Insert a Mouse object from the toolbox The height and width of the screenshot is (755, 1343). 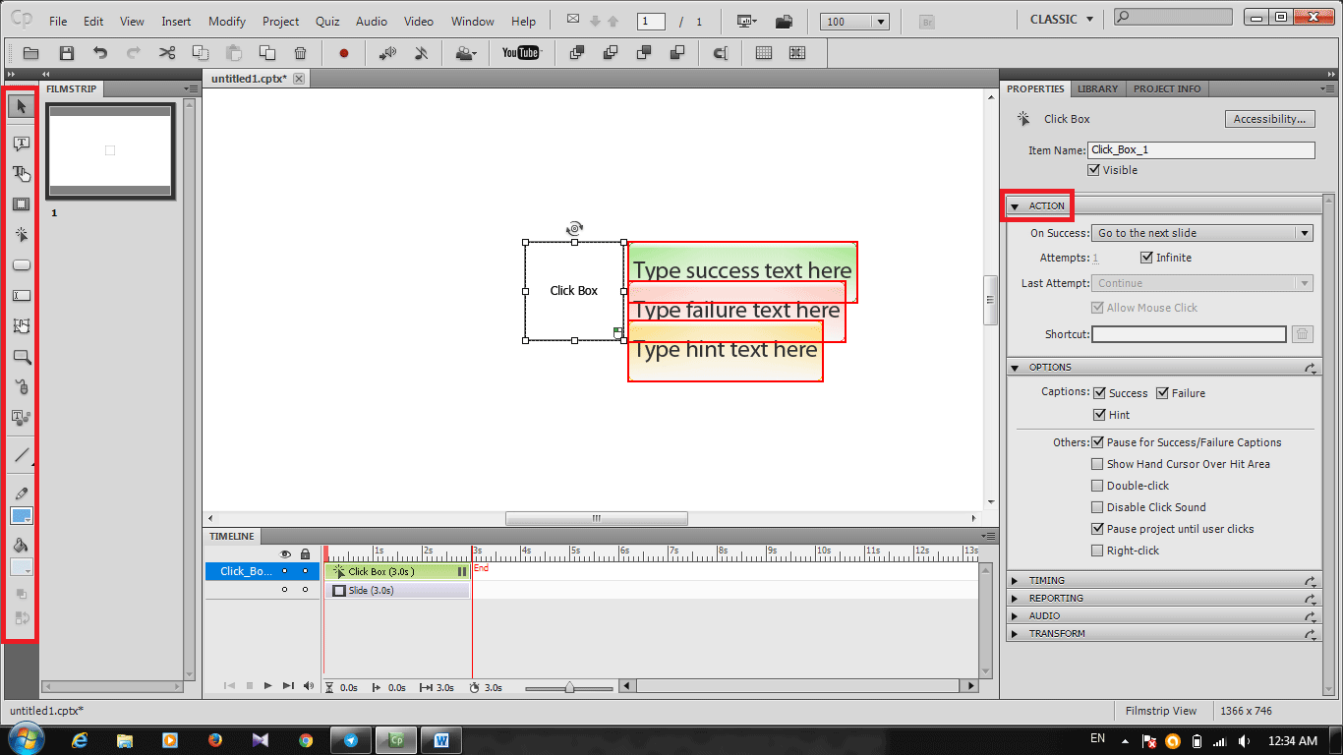pos(21,387)
